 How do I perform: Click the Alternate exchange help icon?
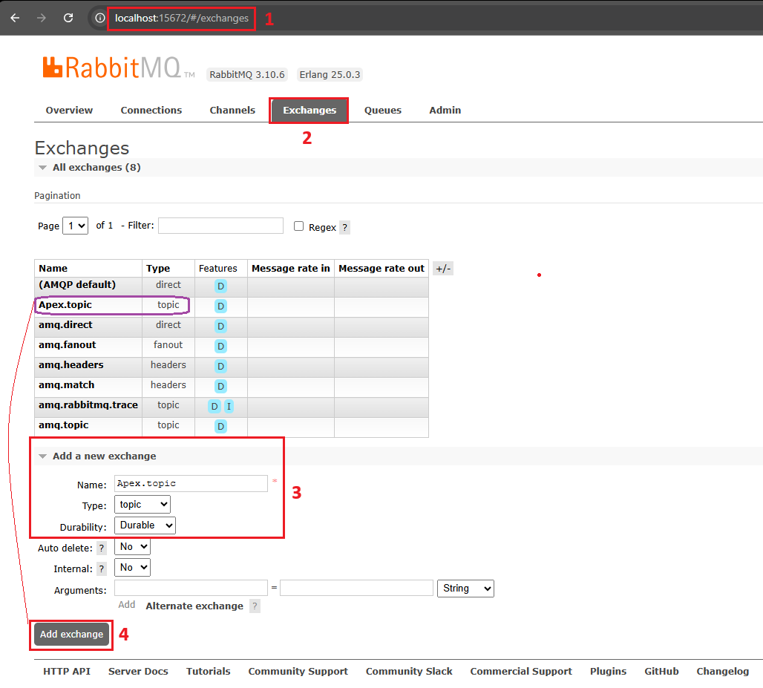(x=255, y=606)
